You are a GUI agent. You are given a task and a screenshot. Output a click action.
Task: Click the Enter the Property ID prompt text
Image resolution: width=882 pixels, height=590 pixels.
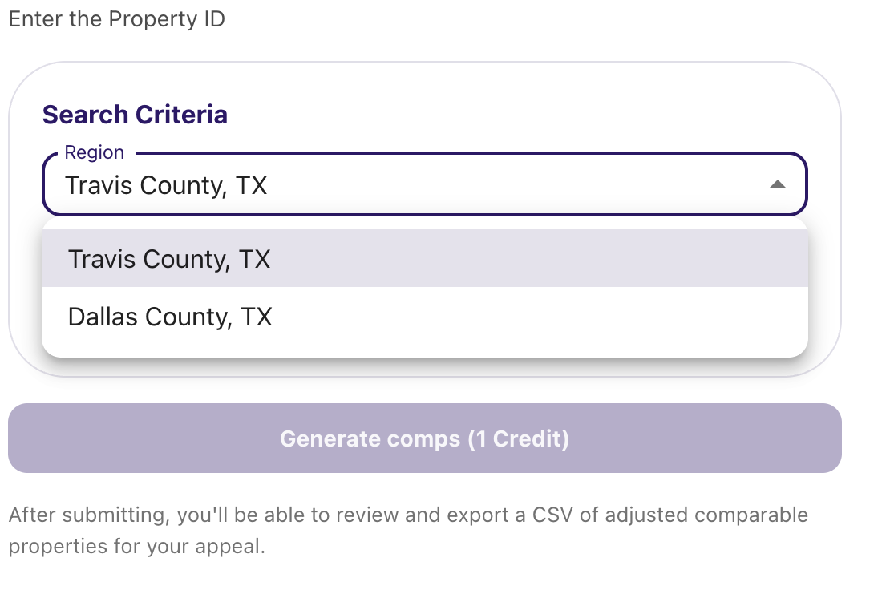pos(117,18)
